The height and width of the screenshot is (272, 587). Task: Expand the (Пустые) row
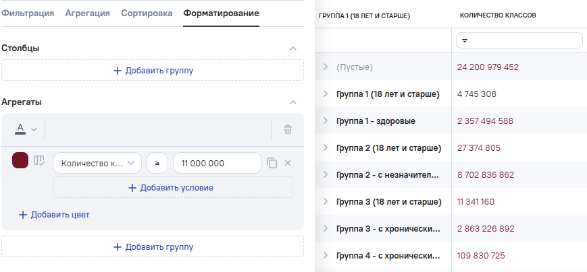[325, 67]
